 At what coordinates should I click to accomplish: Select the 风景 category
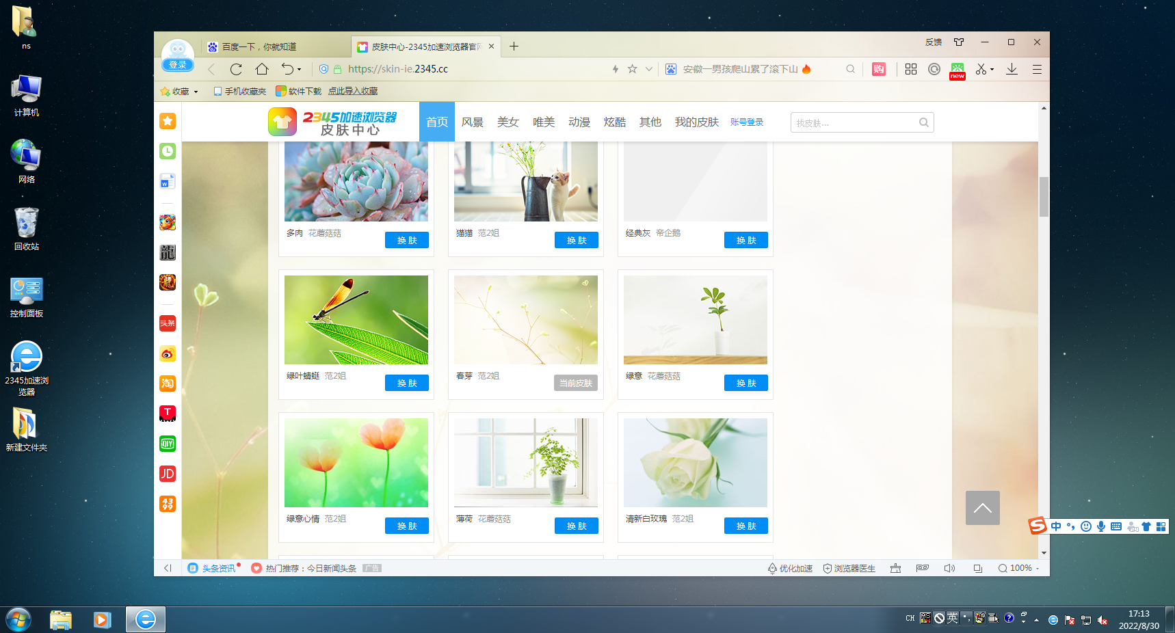pos(473,122)
